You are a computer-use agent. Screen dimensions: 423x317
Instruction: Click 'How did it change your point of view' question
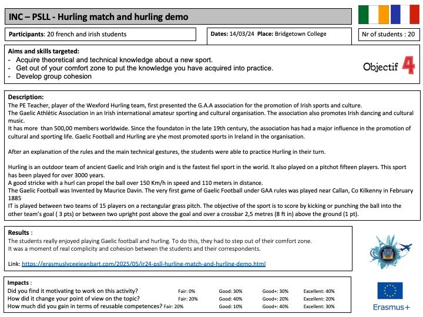[73, 298]
